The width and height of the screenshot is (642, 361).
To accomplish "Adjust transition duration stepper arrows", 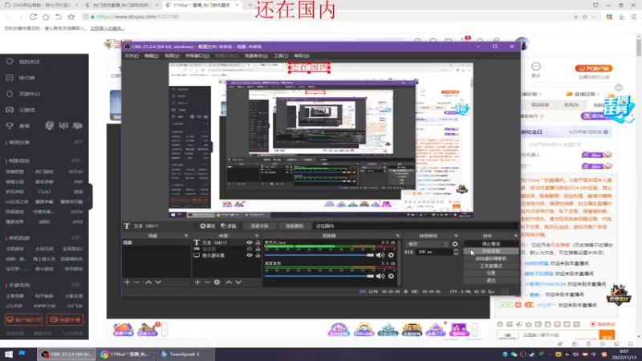I will tap(456, 252).
